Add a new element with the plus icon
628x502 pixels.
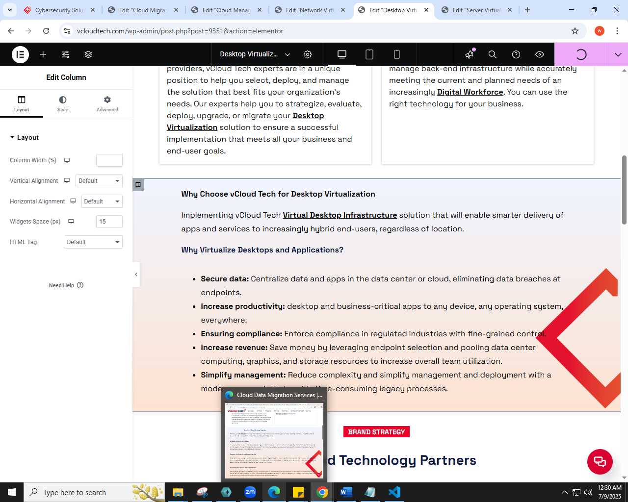[x=43, y=54]
